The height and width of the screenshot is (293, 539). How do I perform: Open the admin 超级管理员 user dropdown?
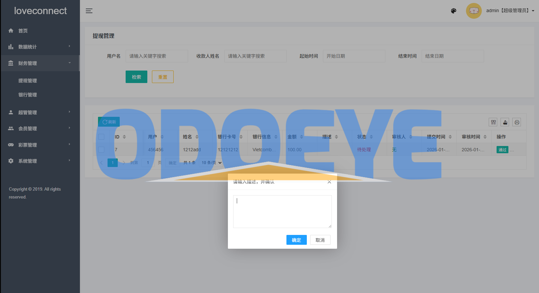[510, 11]
